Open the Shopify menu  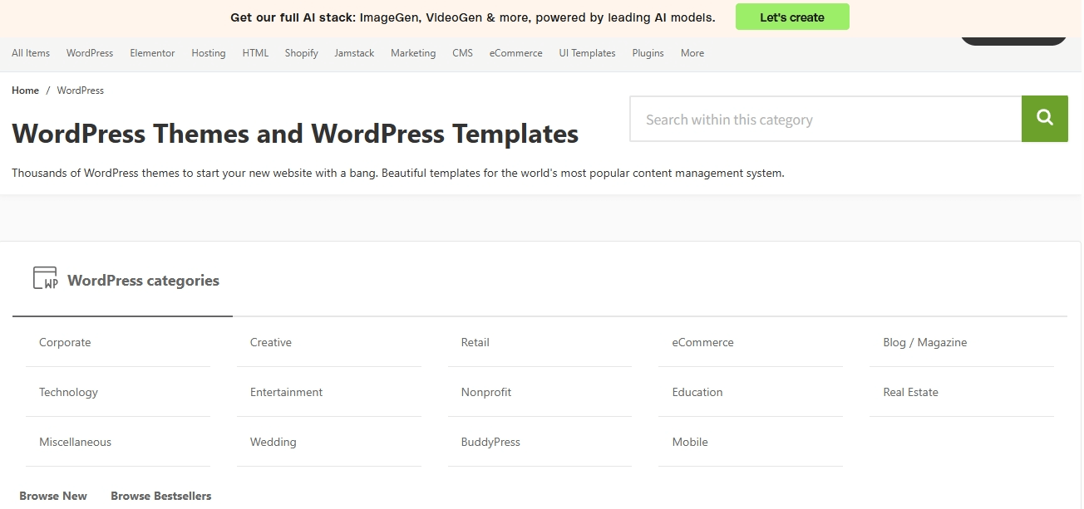click(302, 53)
